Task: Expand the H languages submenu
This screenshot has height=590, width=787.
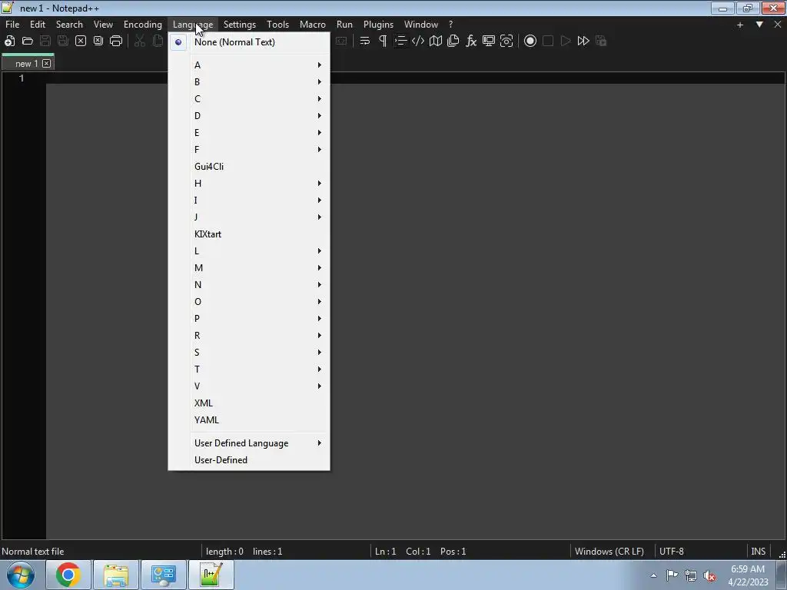Action: click(249, 184)
